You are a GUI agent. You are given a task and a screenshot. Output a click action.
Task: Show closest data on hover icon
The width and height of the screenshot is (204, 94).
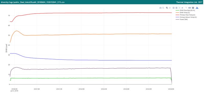tap(189, 8)
